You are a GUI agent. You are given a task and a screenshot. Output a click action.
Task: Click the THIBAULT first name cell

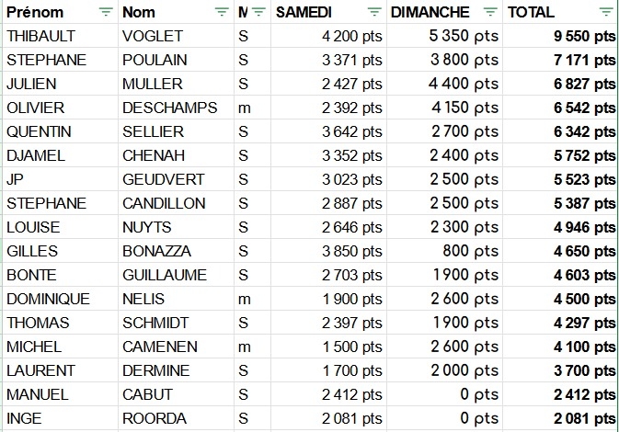[40, 37]
